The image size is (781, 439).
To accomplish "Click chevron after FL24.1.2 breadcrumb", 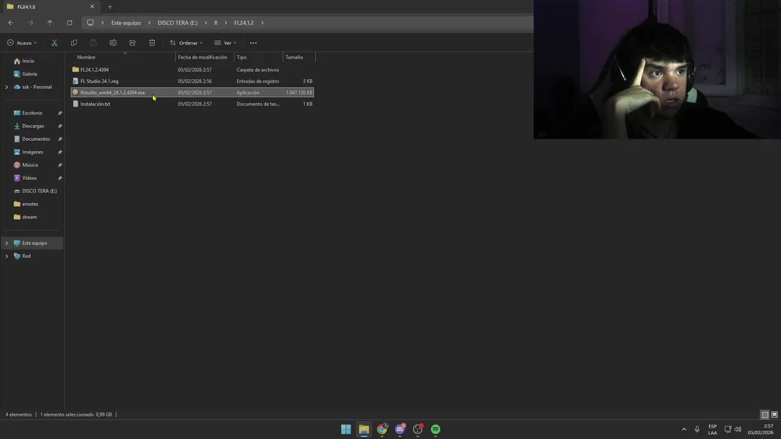I will click(x=262, y=23).
